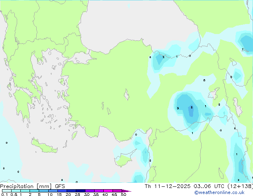Click the 'GFS' model label
253x196 pixels.
60,186
